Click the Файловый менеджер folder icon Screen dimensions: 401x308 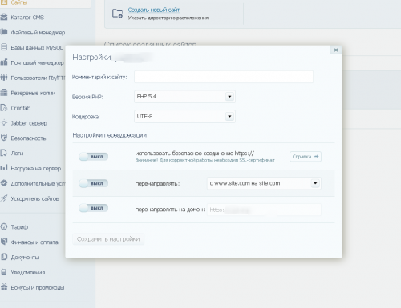point(4,32)
